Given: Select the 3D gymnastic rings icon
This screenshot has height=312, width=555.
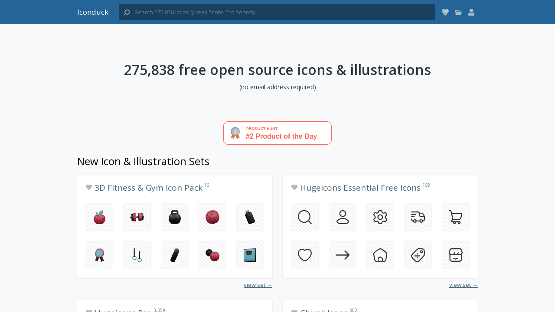Looking at the screenshot, I should (x=137, y=255).
